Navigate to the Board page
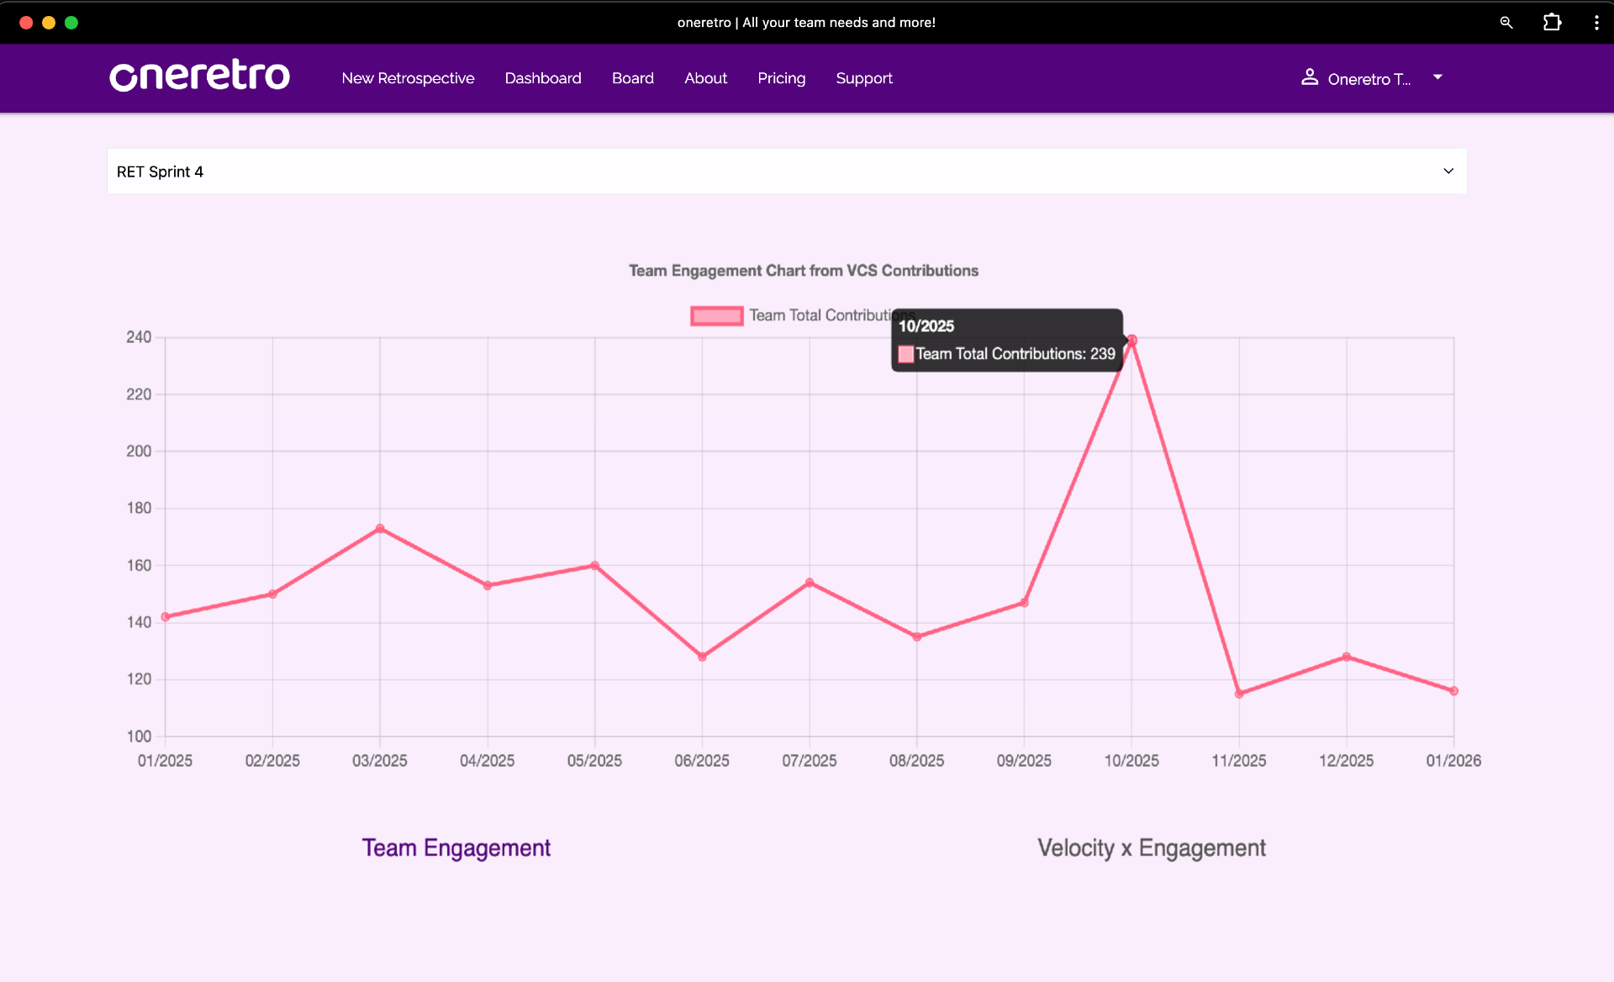This screenshot has width=1614, height=982. coord(632,78)
